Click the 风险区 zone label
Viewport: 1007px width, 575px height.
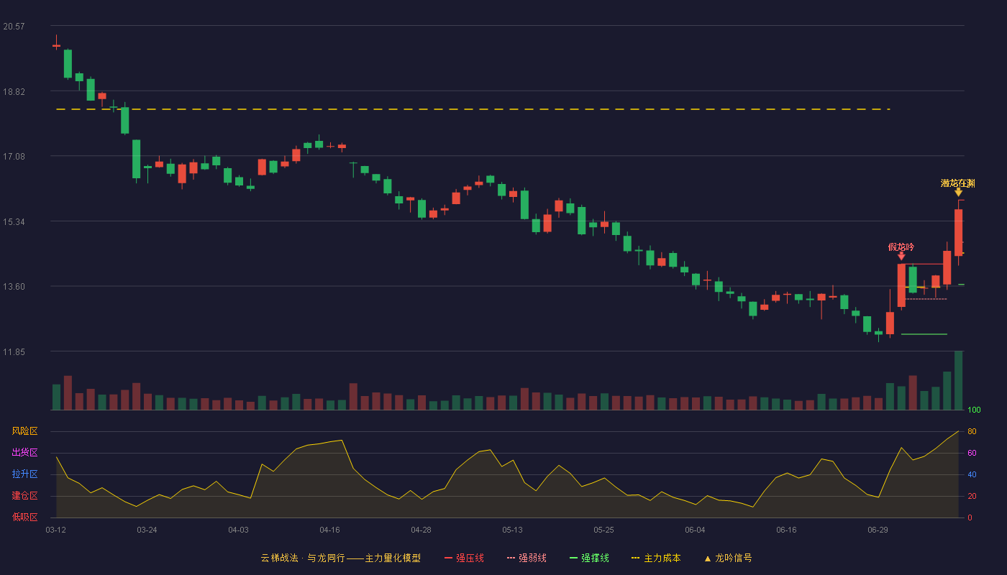coord(24,431)
